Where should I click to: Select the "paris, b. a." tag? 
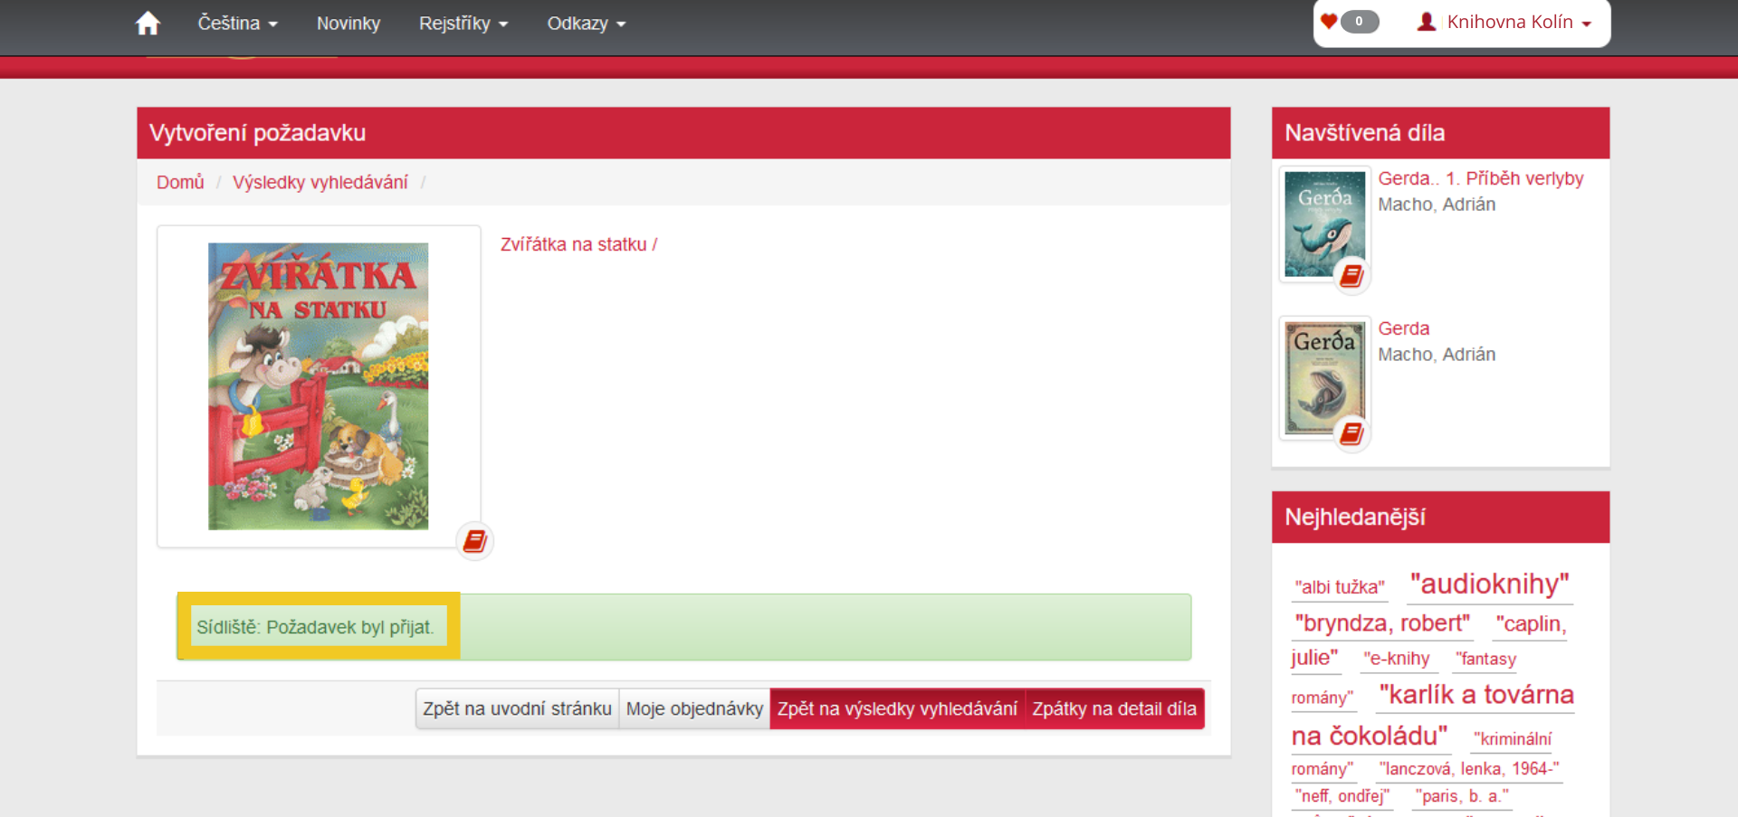tap(1462, 796)
